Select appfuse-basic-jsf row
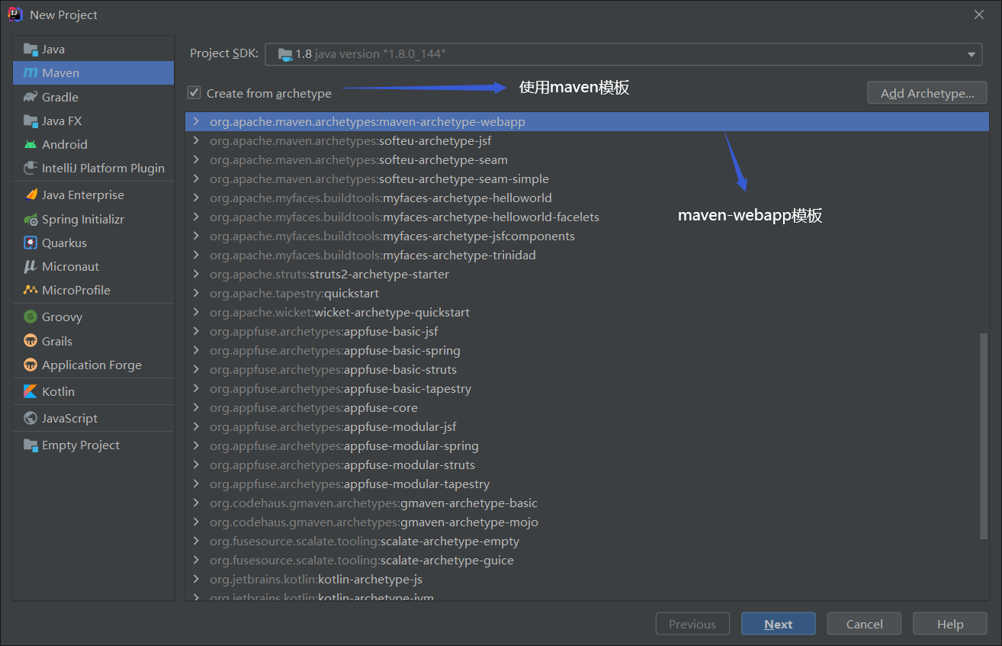This screenshot has width=1002, height=646. [x=587, y=331]
